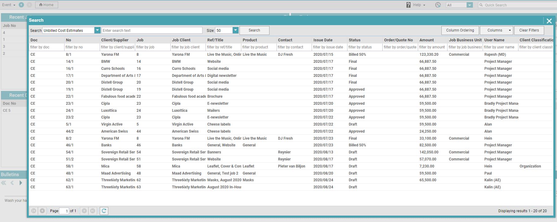The width and height of the screenshot is (557, 222).
Task: Click Virgin Active in Client/Supplier column
Action: 112,124
